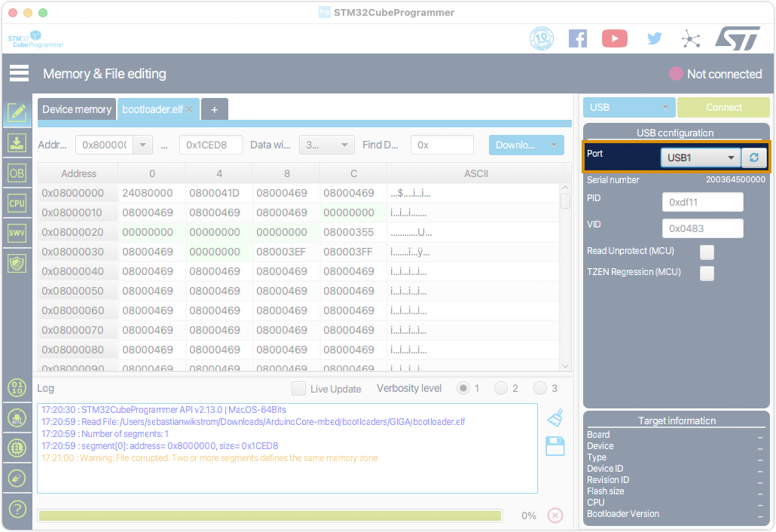Screen dimensions: 776x532
Task: Open the CPU panel icon
Action: (x=17, y=203)
